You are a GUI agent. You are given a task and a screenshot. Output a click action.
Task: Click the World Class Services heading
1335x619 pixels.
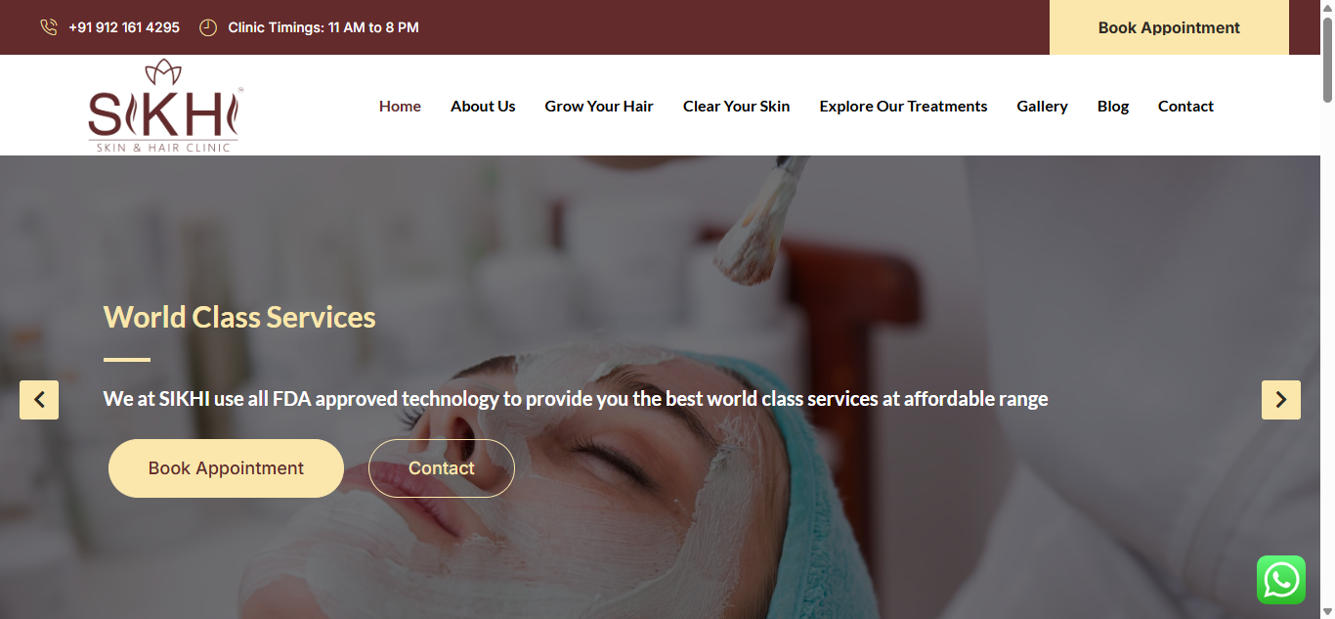coord(239,317)
